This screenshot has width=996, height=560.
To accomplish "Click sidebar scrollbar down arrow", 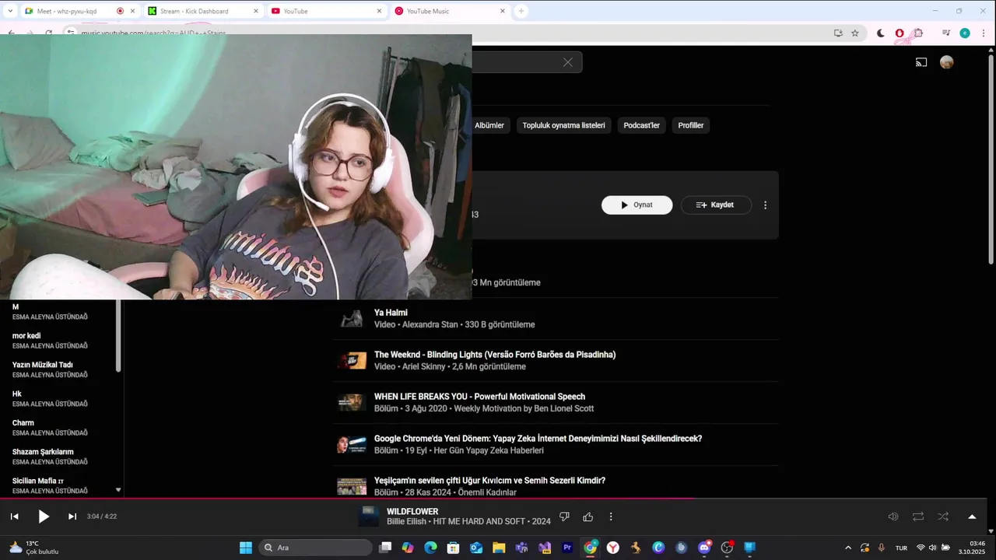I will (118, 490).
